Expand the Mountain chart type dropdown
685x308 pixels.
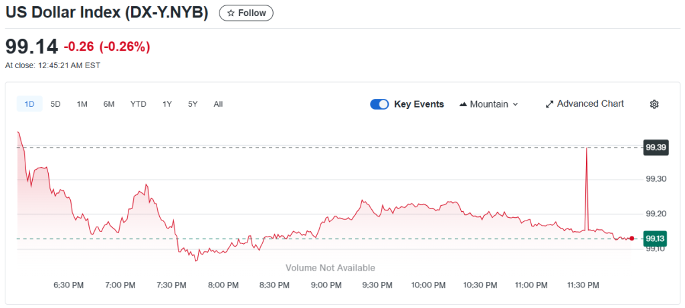pyautogui.click(x=514, y=104)
